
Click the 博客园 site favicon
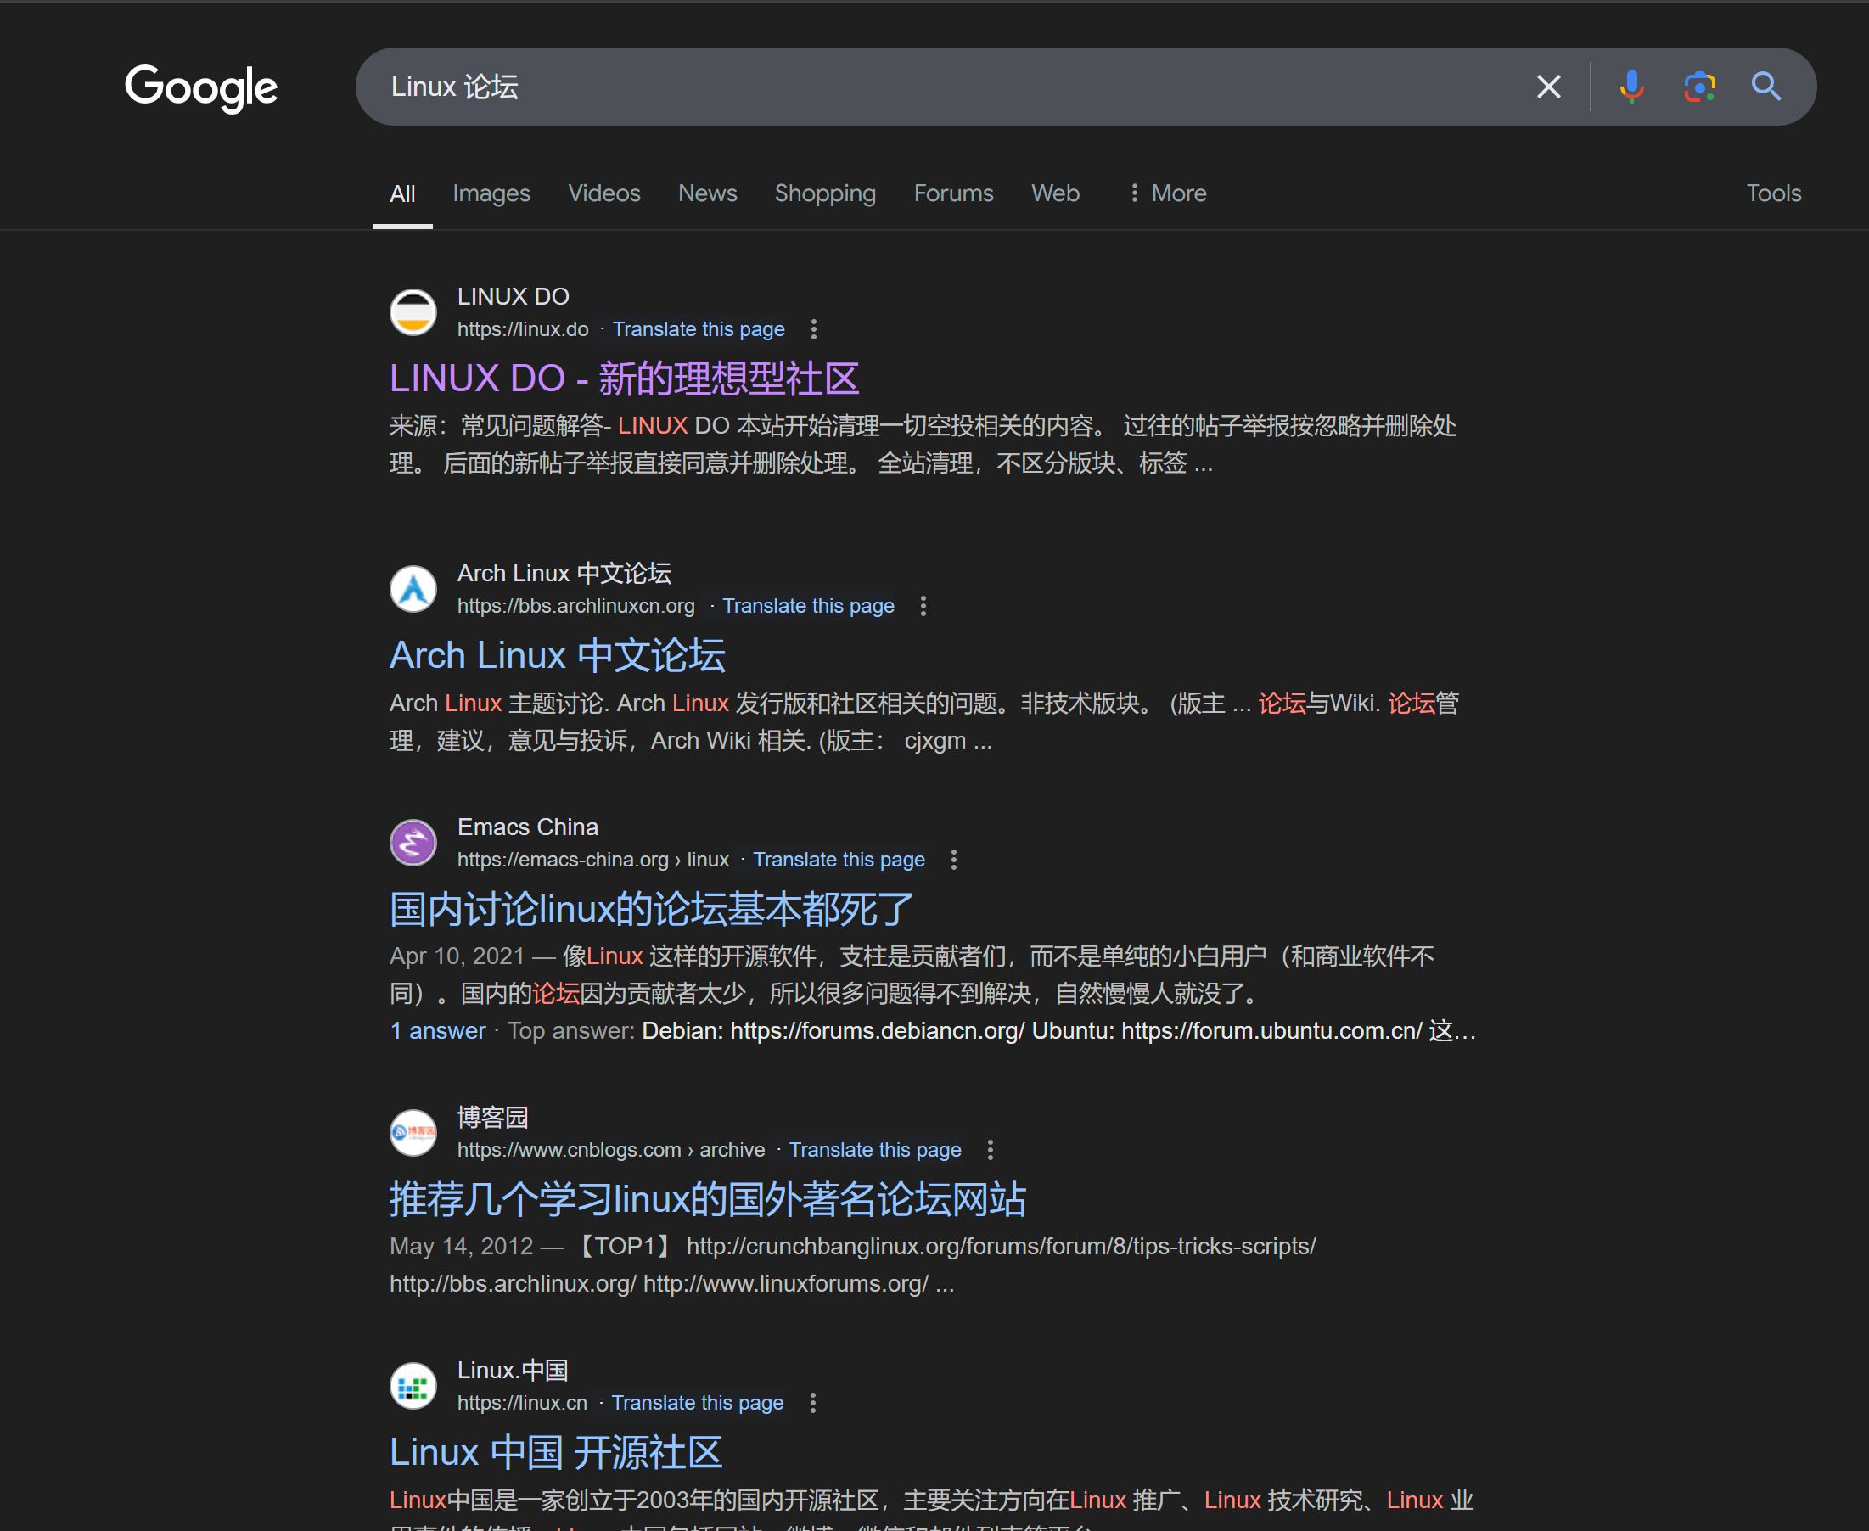413,1132
